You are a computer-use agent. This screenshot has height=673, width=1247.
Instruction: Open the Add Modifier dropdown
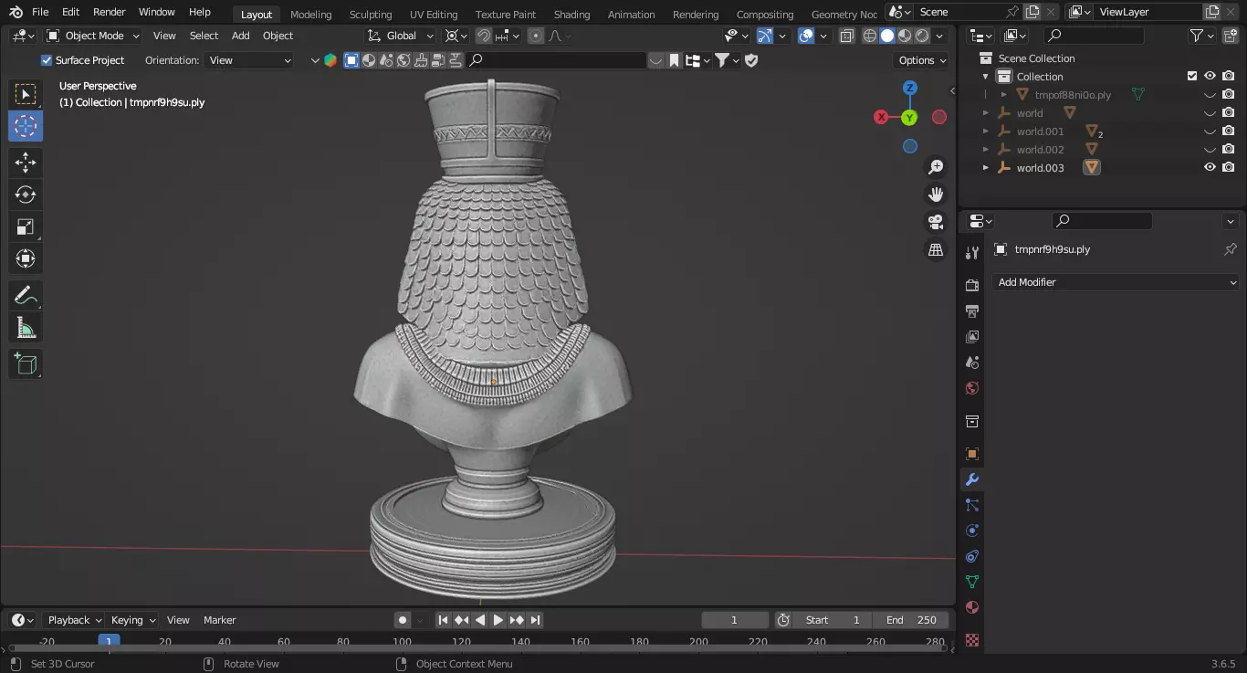click(1116, 282)
